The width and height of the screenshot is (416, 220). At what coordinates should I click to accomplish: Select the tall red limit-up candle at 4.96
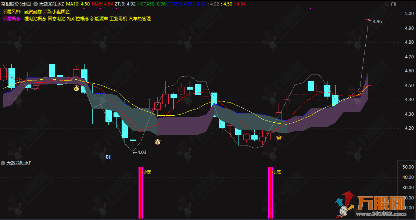(368, 53)
